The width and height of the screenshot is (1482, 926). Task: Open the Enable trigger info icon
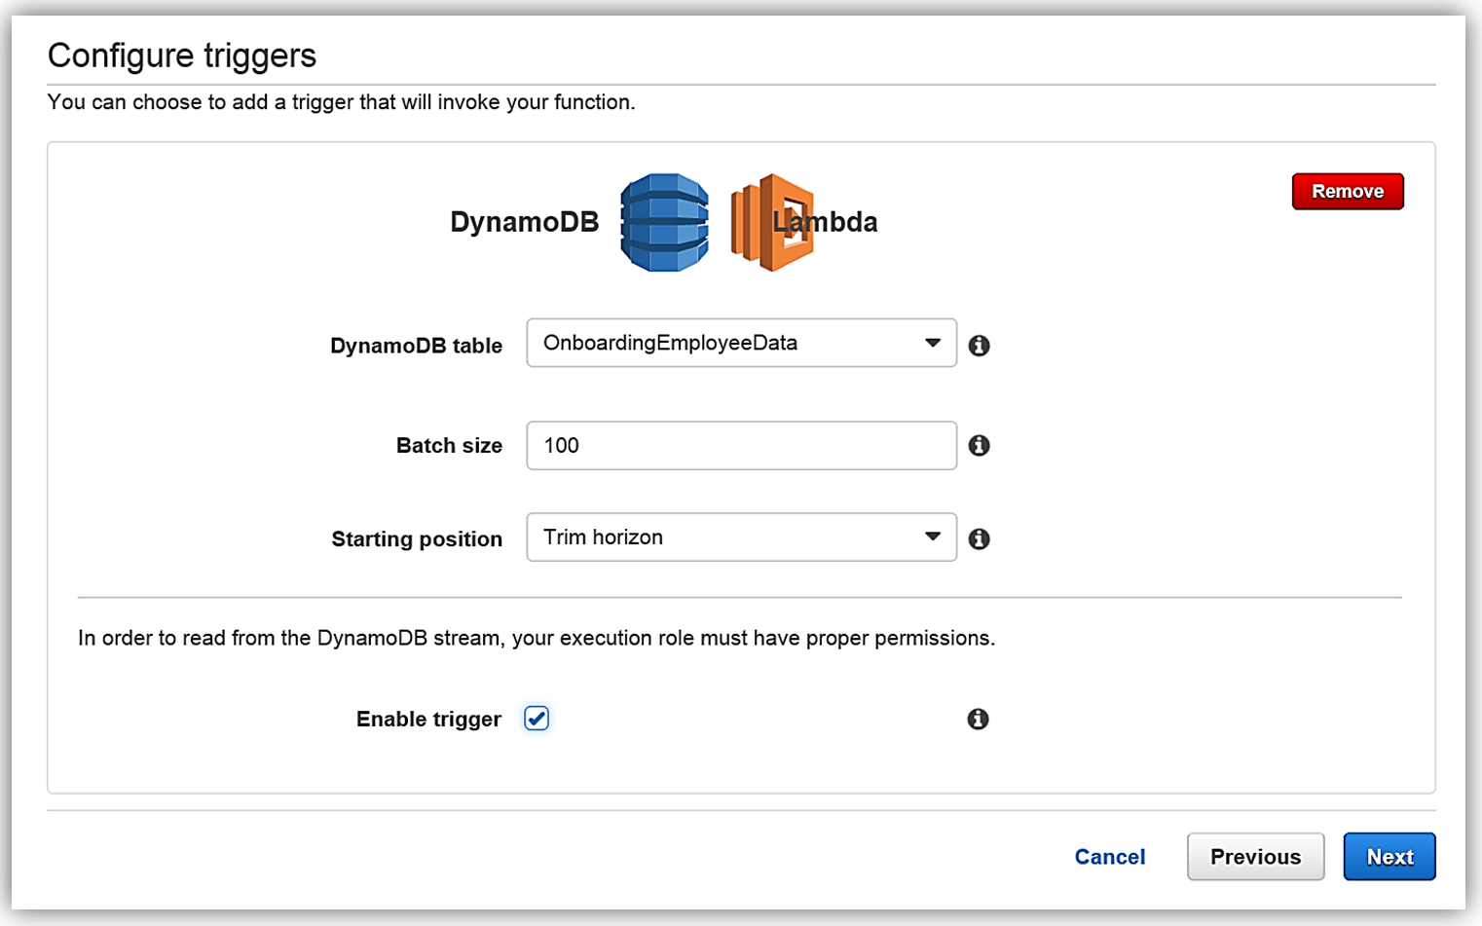[980, 719]
